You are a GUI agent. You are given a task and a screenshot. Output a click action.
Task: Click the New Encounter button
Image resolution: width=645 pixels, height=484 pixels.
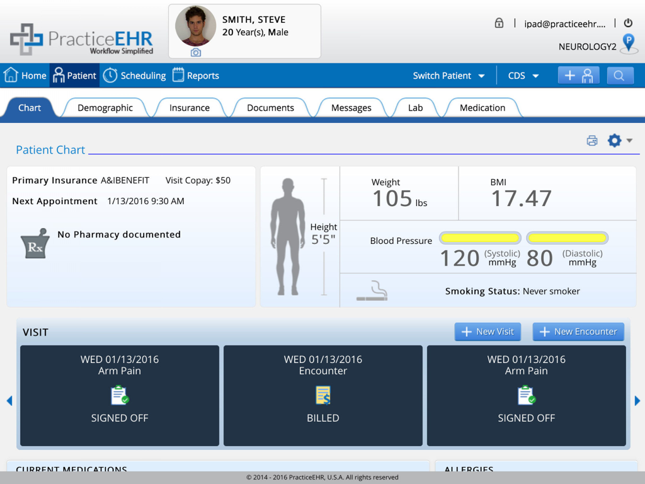578,331
